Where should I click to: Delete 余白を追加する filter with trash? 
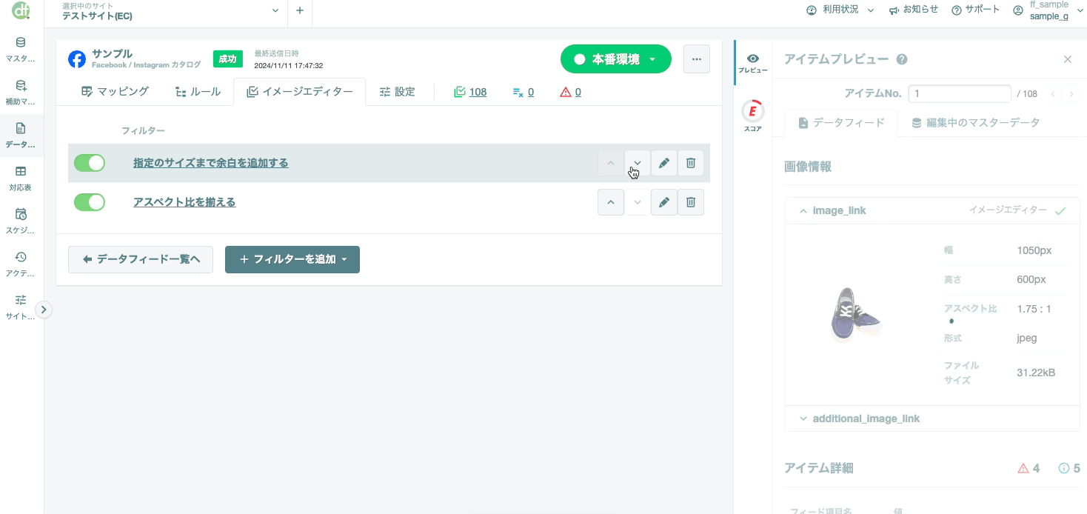(x=691, y=163)
